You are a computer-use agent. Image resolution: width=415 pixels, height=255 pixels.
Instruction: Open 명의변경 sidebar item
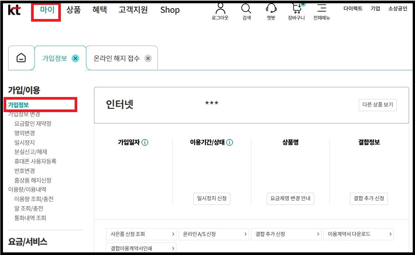25,133
